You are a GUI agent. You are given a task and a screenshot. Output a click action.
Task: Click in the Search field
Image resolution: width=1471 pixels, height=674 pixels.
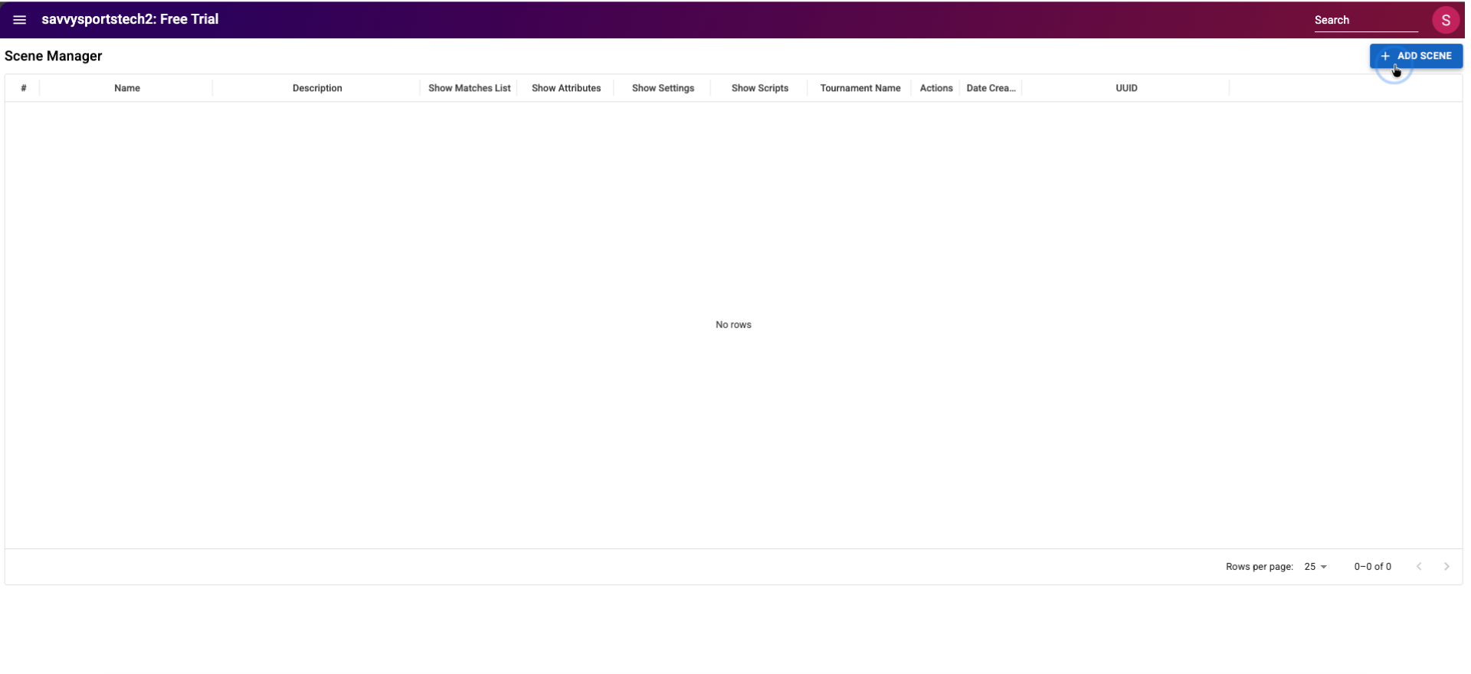[x=1365, y=21]
